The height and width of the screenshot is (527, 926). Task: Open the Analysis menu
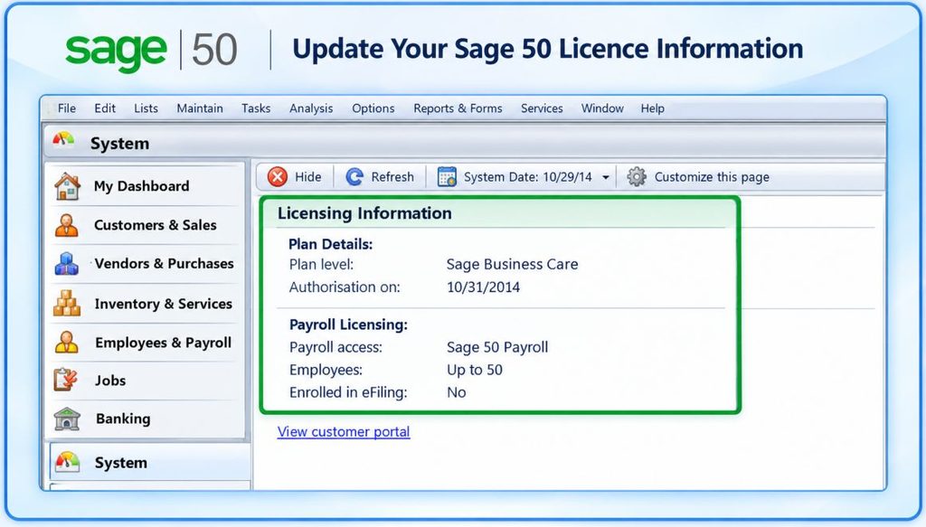[311, 108]
